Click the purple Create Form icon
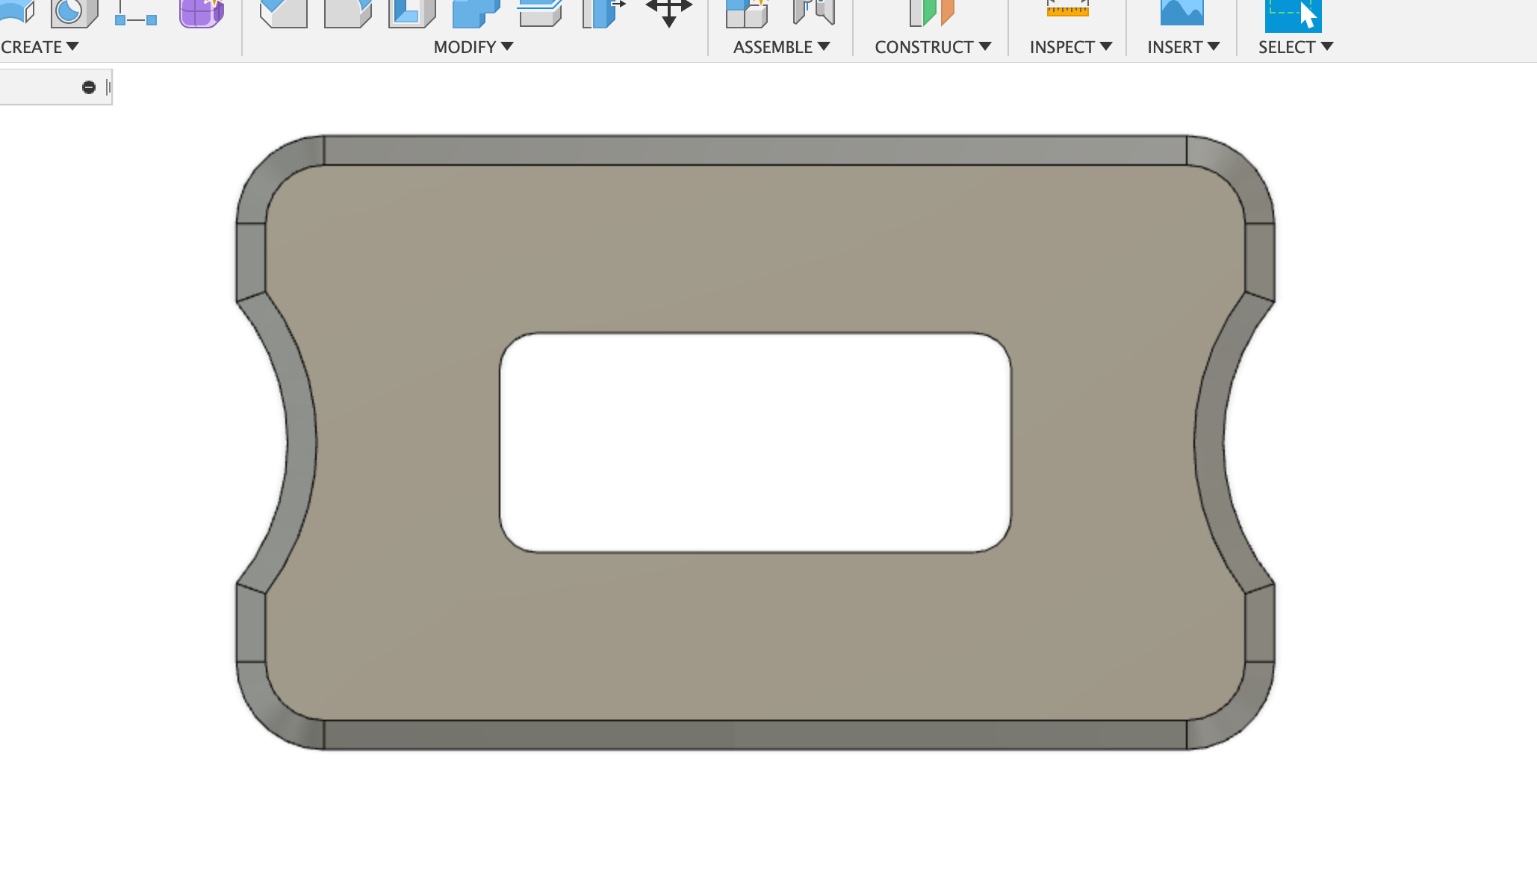Image resolution: width=1537 pixels, height=872 pixels. click(x=202, y=13)
